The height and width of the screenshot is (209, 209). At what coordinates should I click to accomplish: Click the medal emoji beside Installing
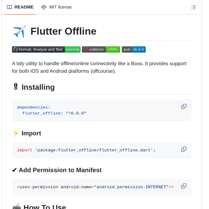click(x=16, y=87)
